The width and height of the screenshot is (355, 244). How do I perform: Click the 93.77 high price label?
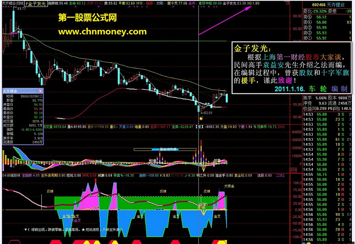coord(21,9)
